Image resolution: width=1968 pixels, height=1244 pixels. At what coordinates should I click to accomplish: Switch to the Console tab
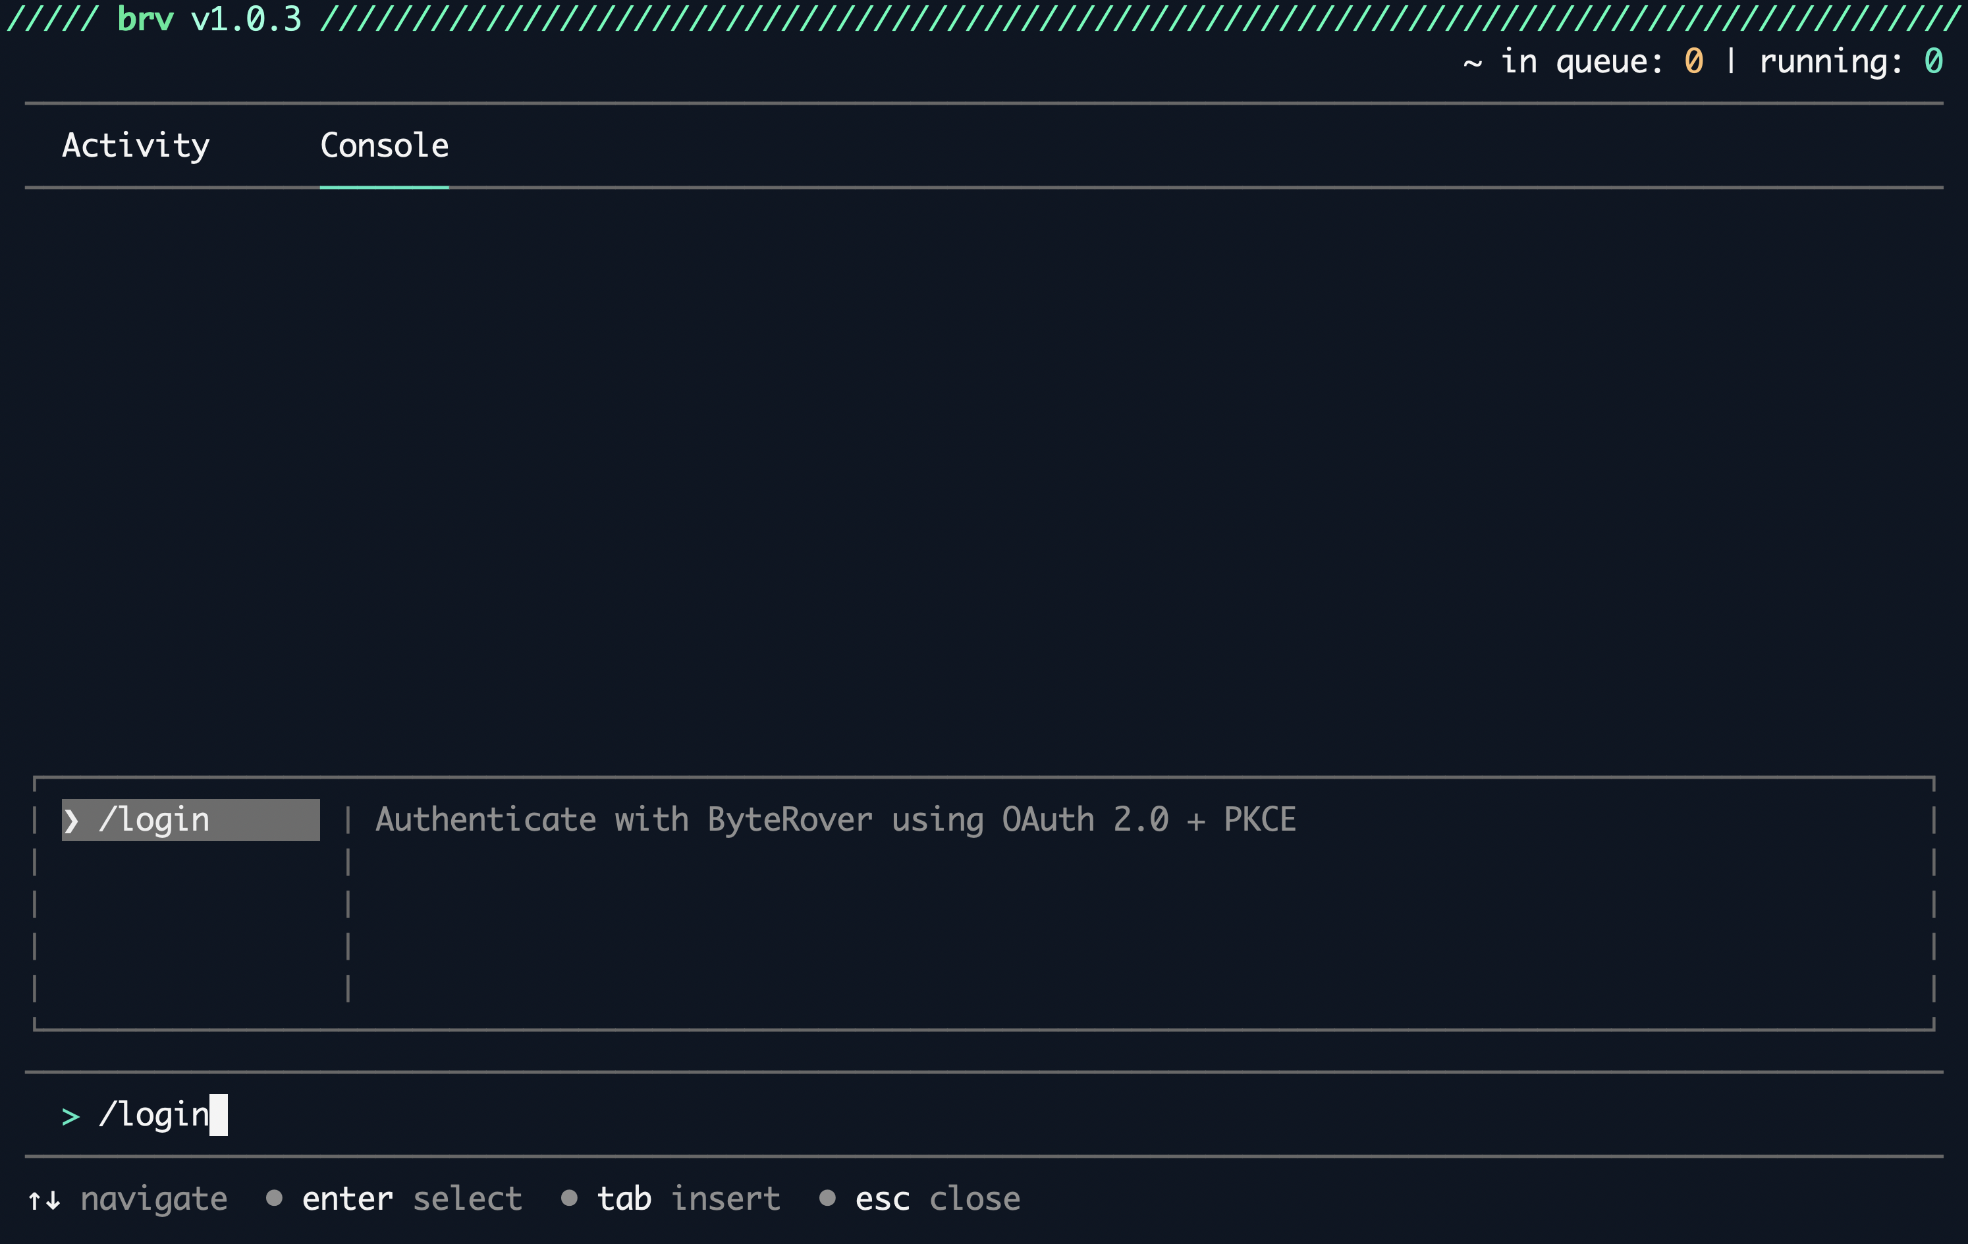pos(383,146)
